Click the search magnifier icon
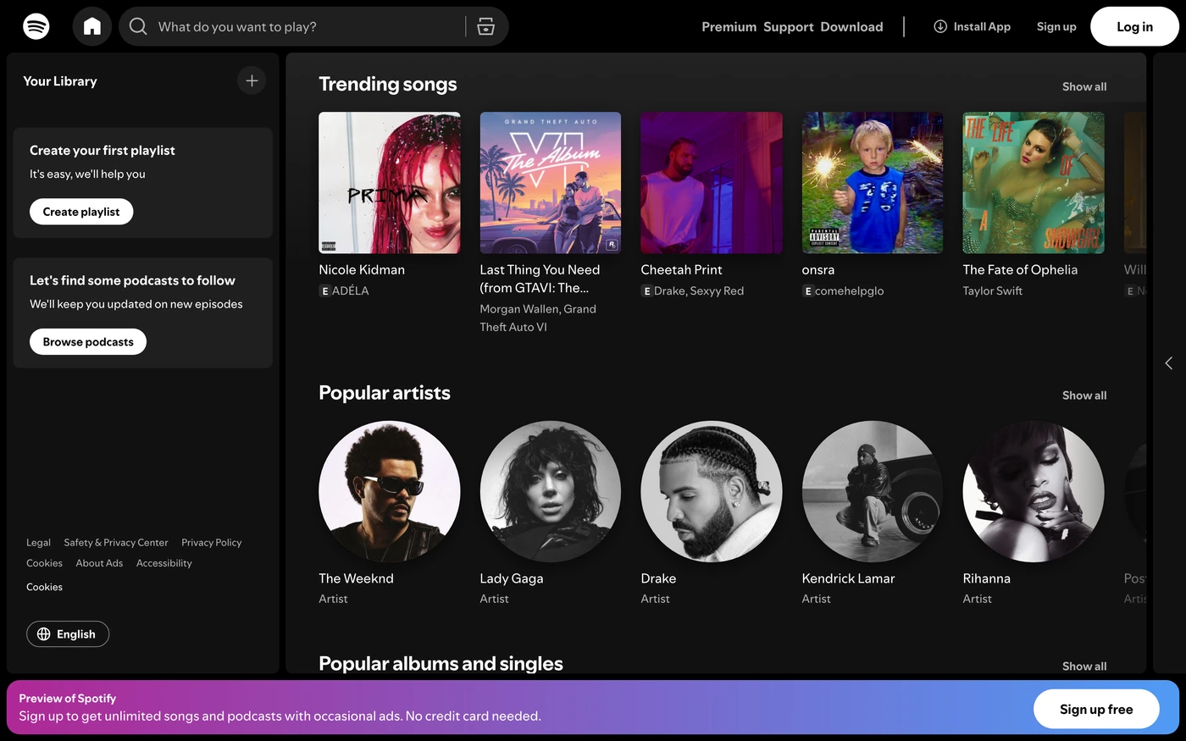The height and width of the screenshot is (741, 1186). coord(138,26)
